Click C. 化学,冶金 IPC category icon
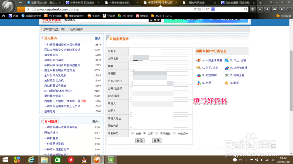 point(198,68)
